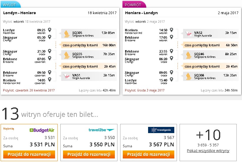Click 'Przylot: środa 3 maja 2017' text
Image resolution: width=242 pixels, height=162 pixels.
[x=145, y=90]
